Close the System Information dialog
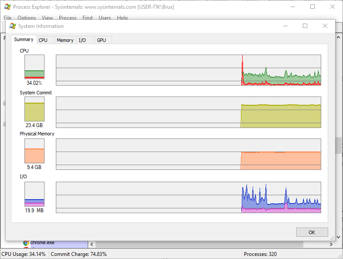 coord(325,26)
